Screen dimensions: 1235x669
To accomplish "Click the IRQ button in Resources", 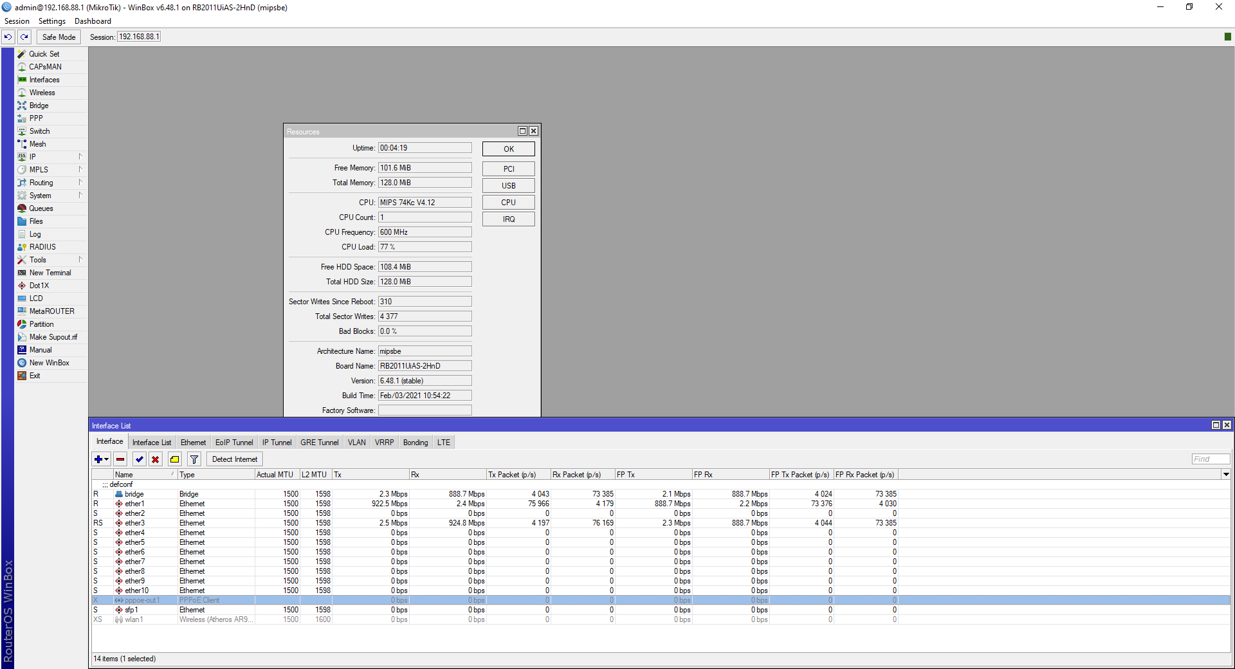I will (x=509, y=219).
